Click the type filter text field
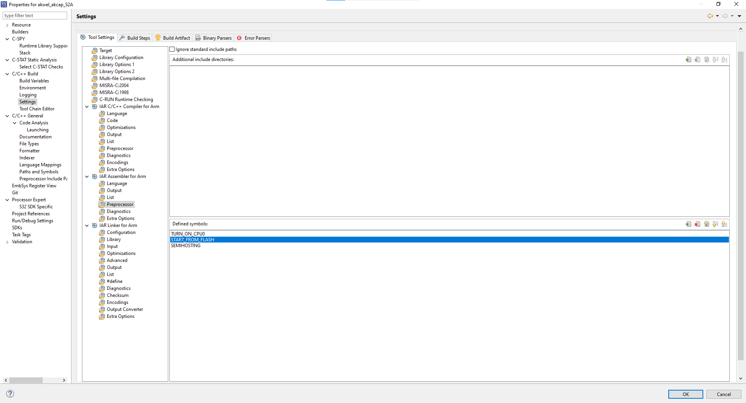 [35, 16]
